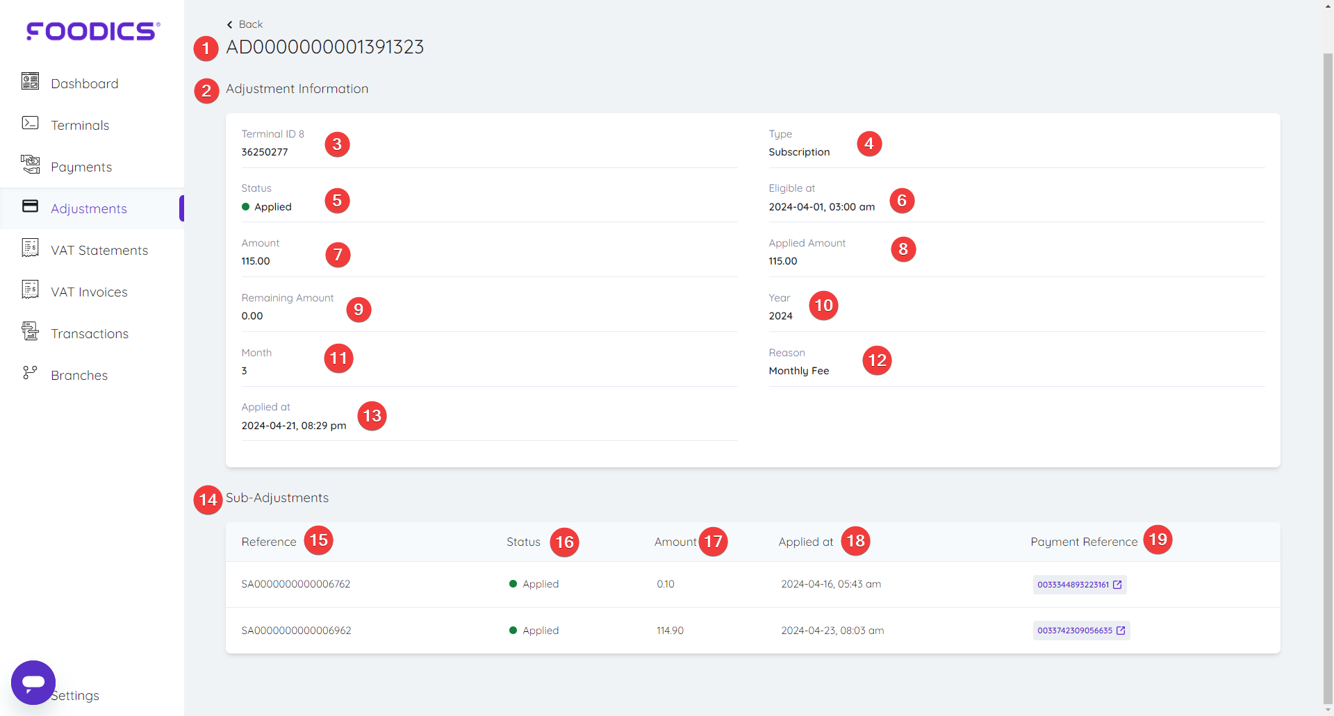Click the Branches network icon
1334x716 pixels.
click(30, 372)
